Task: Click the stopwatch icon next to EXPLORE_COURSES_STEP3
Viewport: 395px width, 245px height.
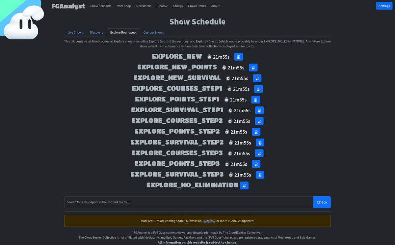Action: 230,153
